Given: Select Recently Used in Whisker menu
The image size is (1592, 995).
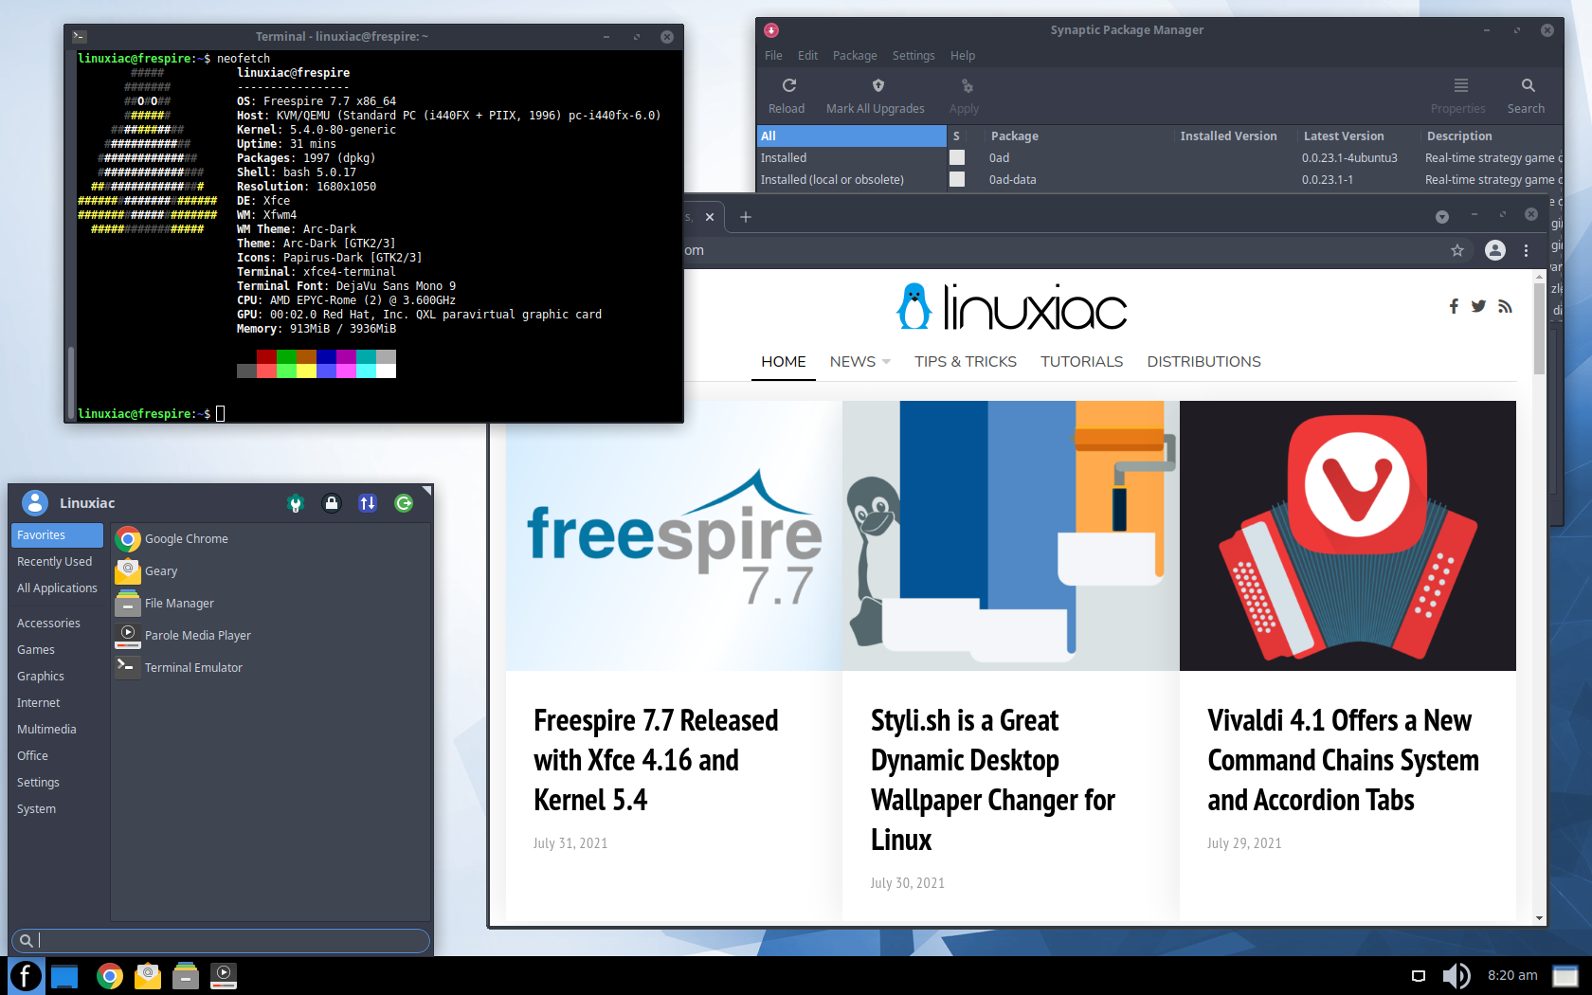Looking at the screenshot, I should [x=57, y=562].
